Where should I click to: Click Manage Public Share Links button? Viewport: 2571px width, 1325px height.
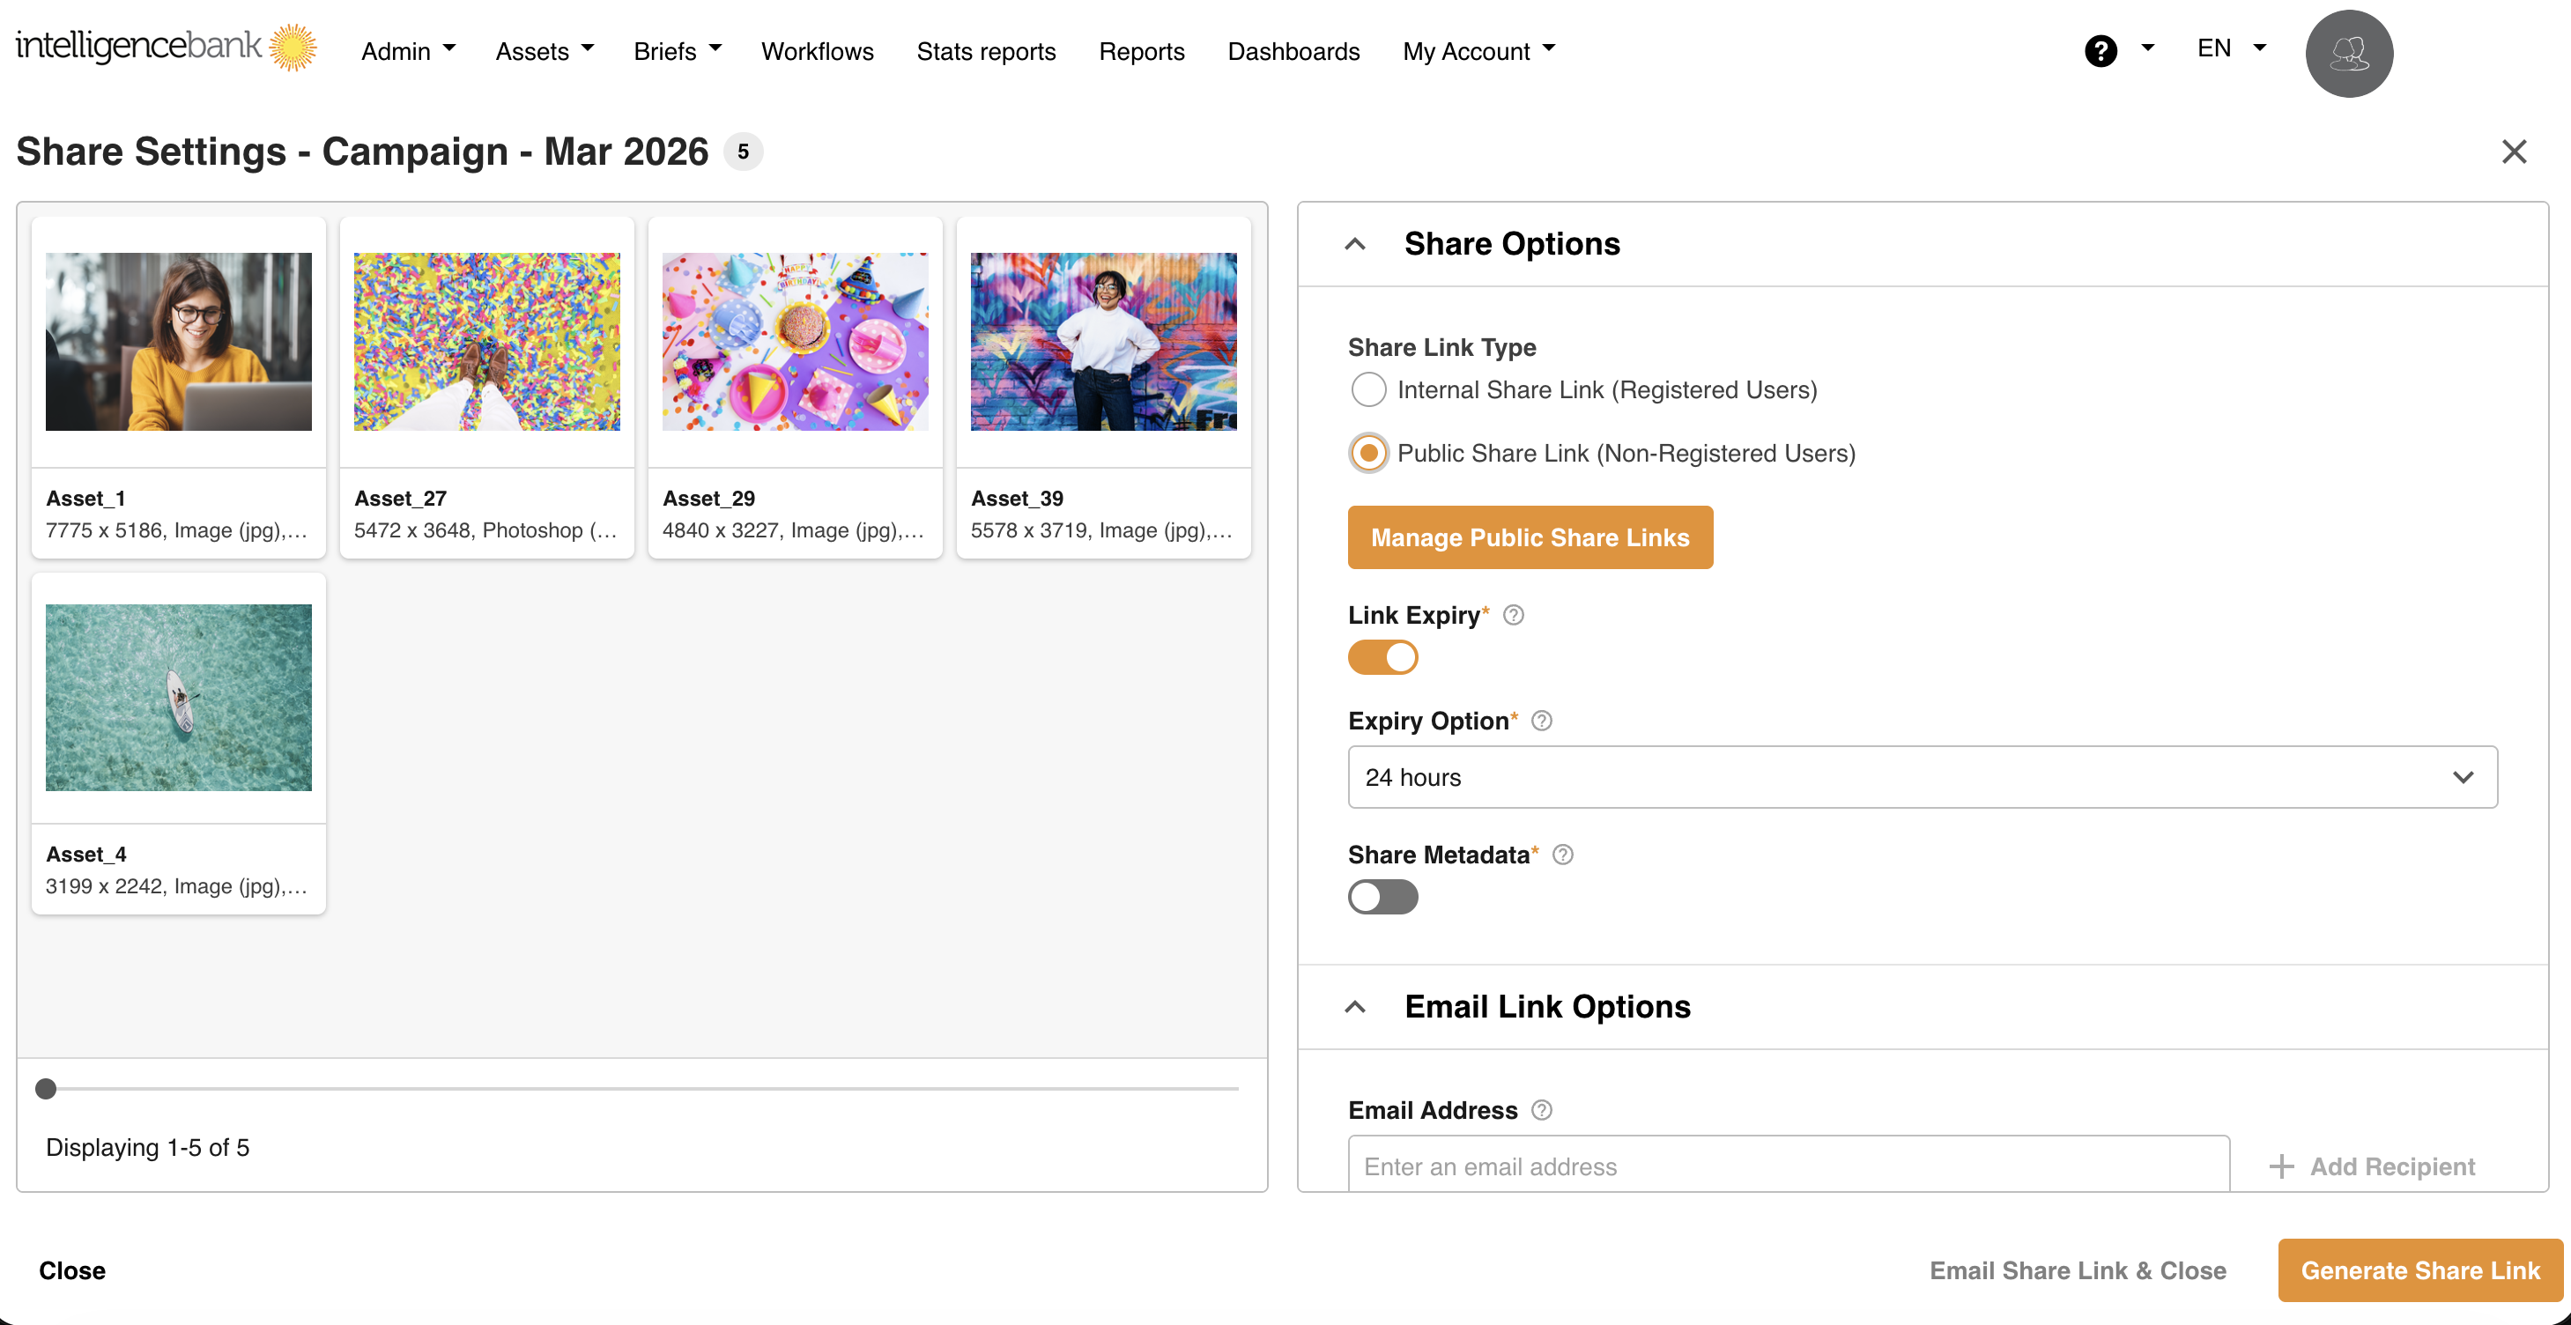(1529, 537)
